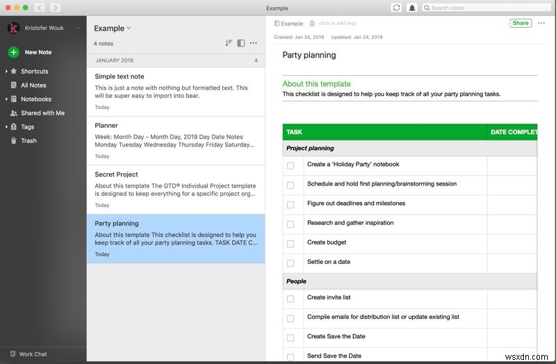Click the TASK column header
This screenshot has height=364, width=556.
(x=385, y=132)
